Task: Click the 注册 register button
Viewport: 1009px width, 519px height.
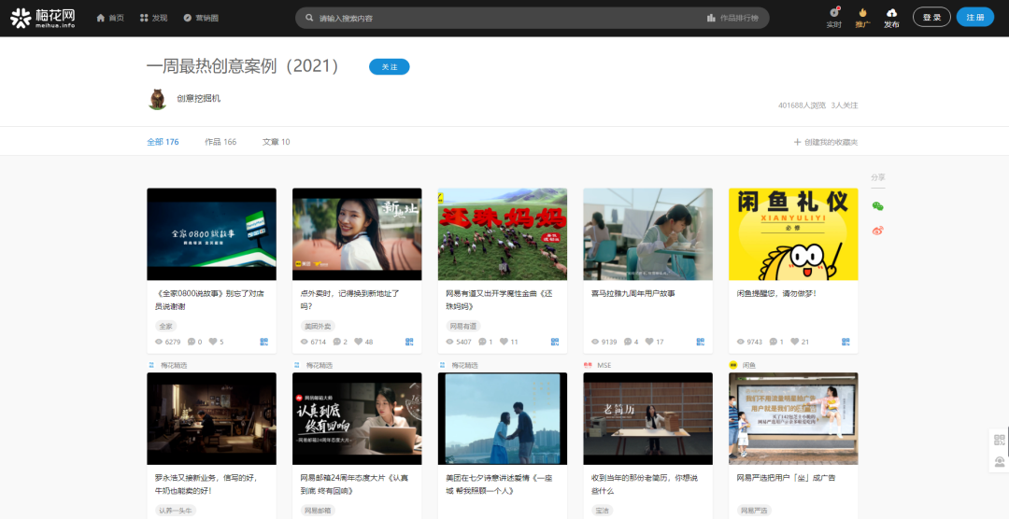Action: (974, 18)
